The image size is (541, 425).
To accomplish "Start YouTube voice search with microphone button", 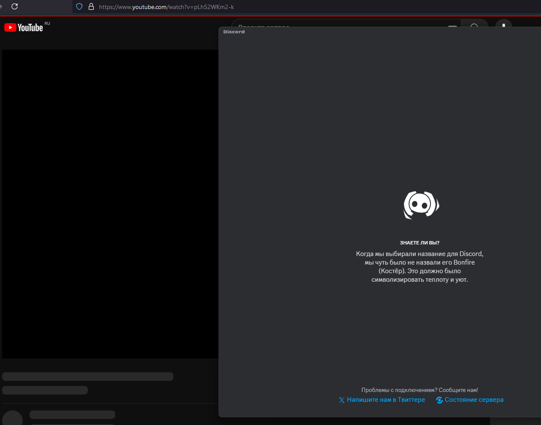I will point(504,24).
